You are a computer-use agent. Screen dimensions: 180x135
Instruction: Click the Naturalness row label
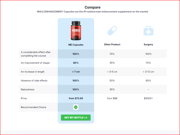[x=28, y=89]
